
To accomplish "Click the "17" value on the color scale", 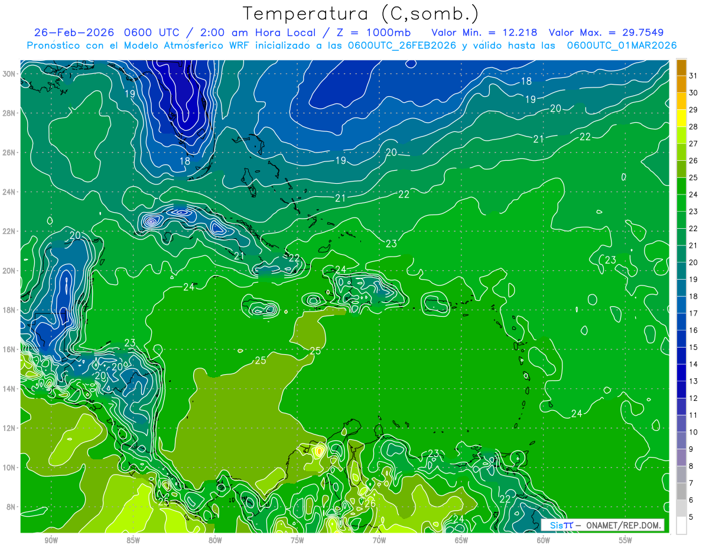I will (694, 313).
